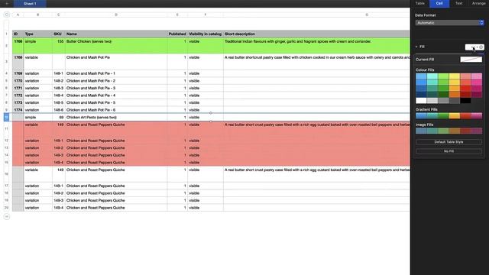Click the Default Table Style button
Viewport: 489px width, 275px height.
[x=449, y=142]
